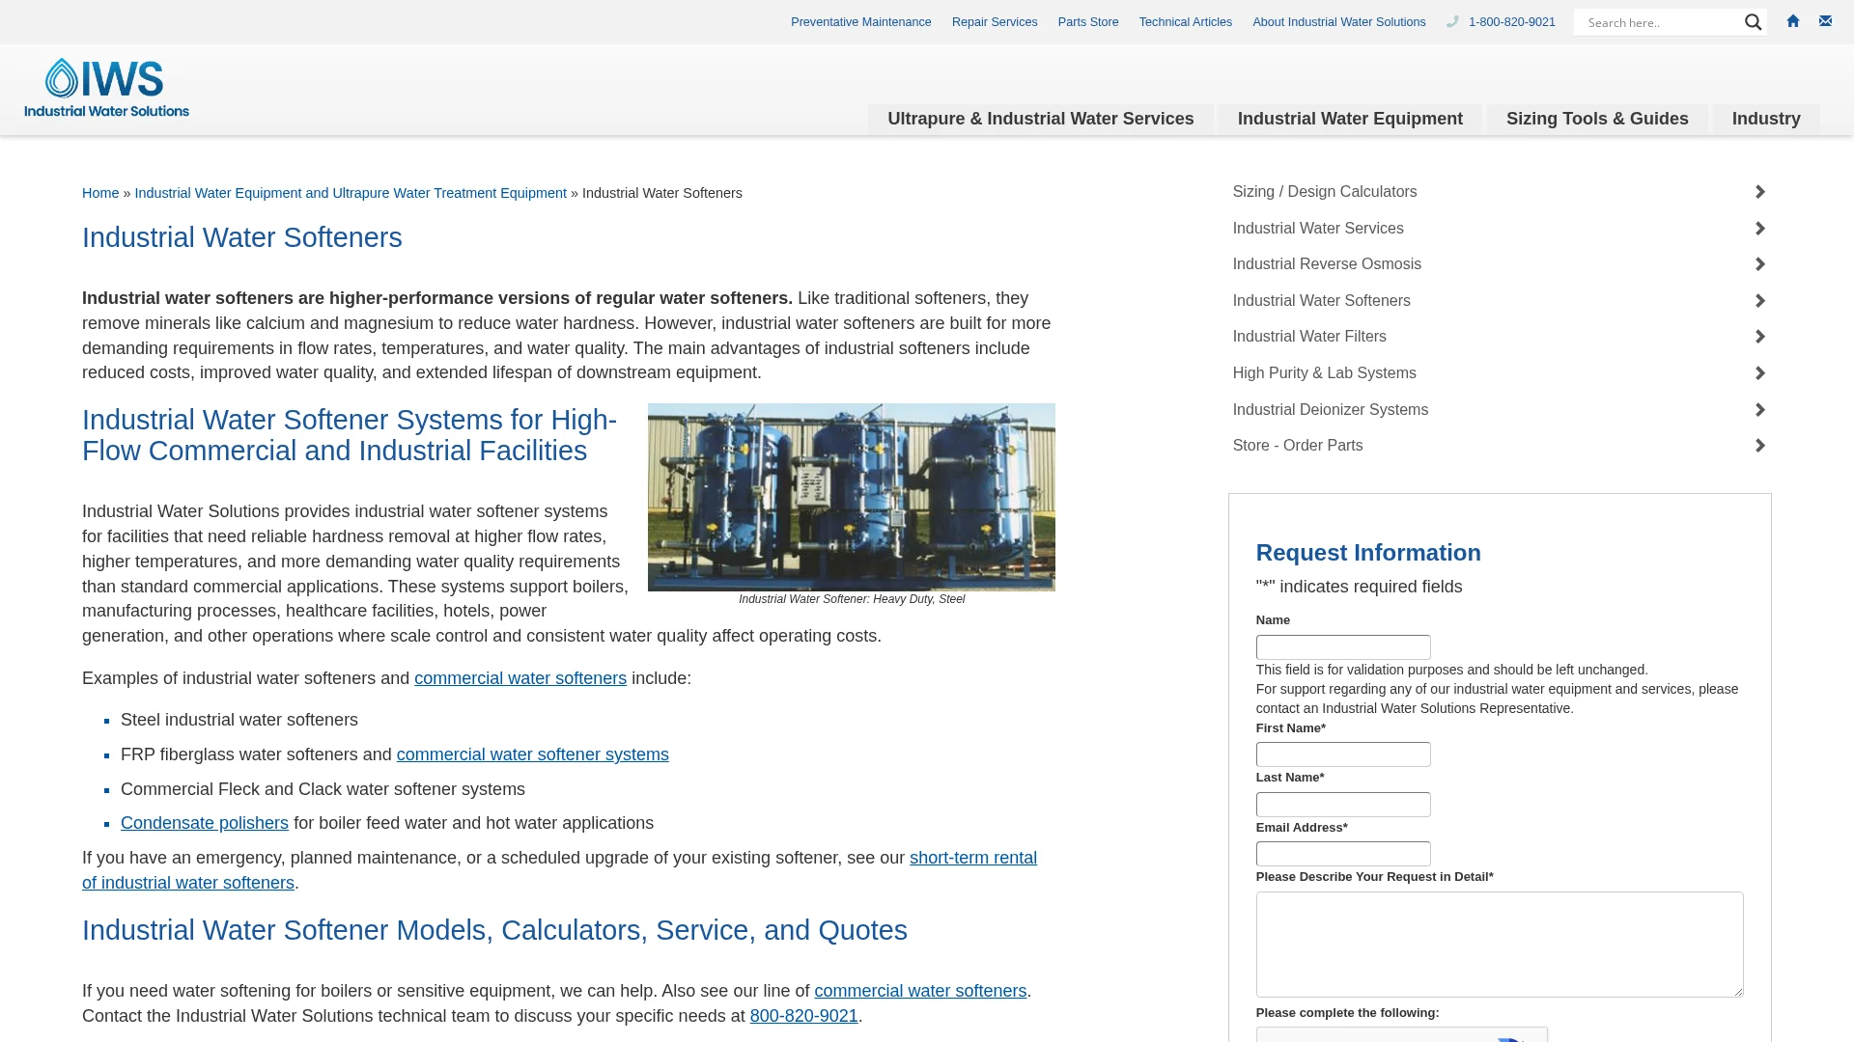Click the Store - Order Parts sidebar label

1298,446
